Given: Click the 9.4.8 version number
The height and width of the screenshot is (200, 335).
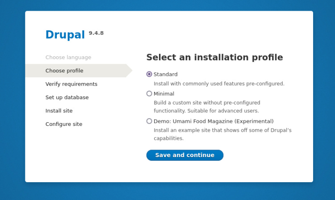Looking at the screenshot, I should [x=96, y=33].
